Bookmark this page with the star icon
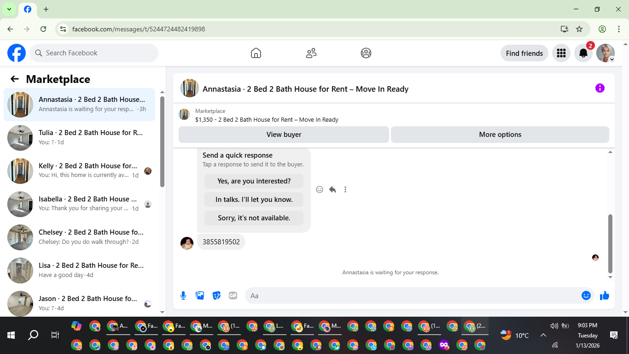629x354 pixels. (579, 29)
